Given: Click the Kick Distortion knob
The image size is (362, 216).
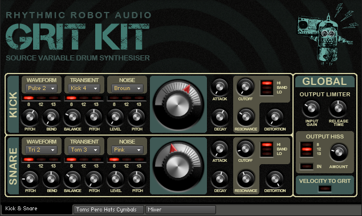Looking at the screenshot, I should click(275, 117).
